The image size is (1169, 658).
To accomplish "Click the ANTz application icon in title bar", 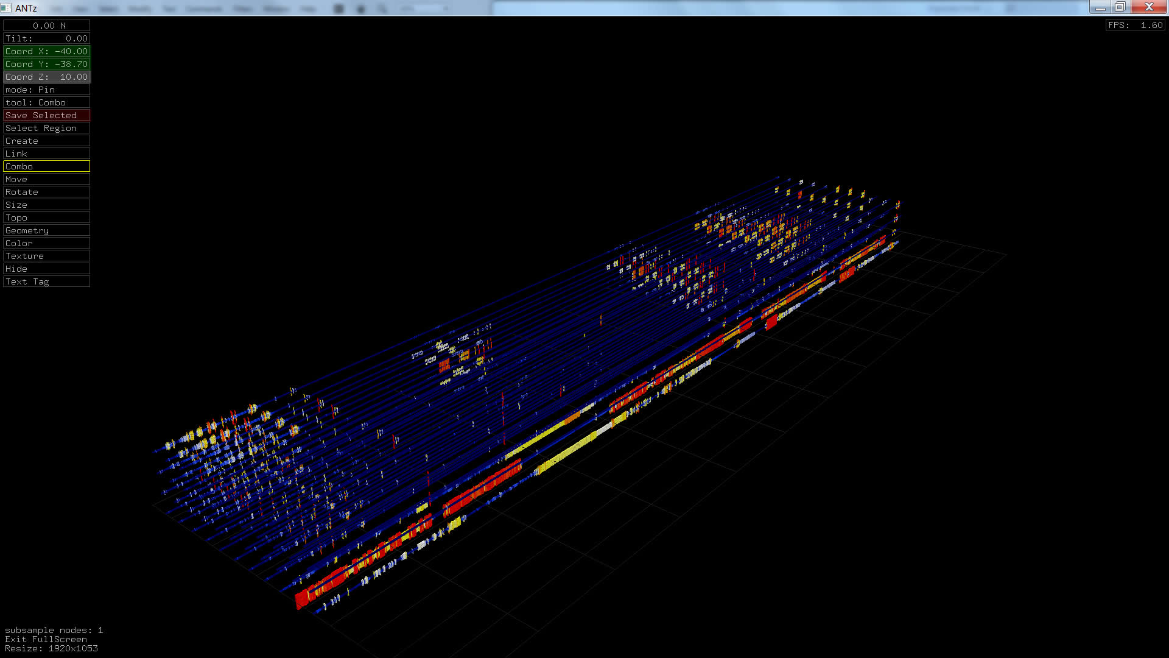I will coord(6,8).
